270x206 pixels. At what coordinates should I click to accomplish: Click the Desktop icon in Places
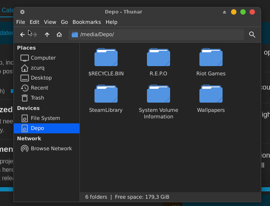(25, 78)
